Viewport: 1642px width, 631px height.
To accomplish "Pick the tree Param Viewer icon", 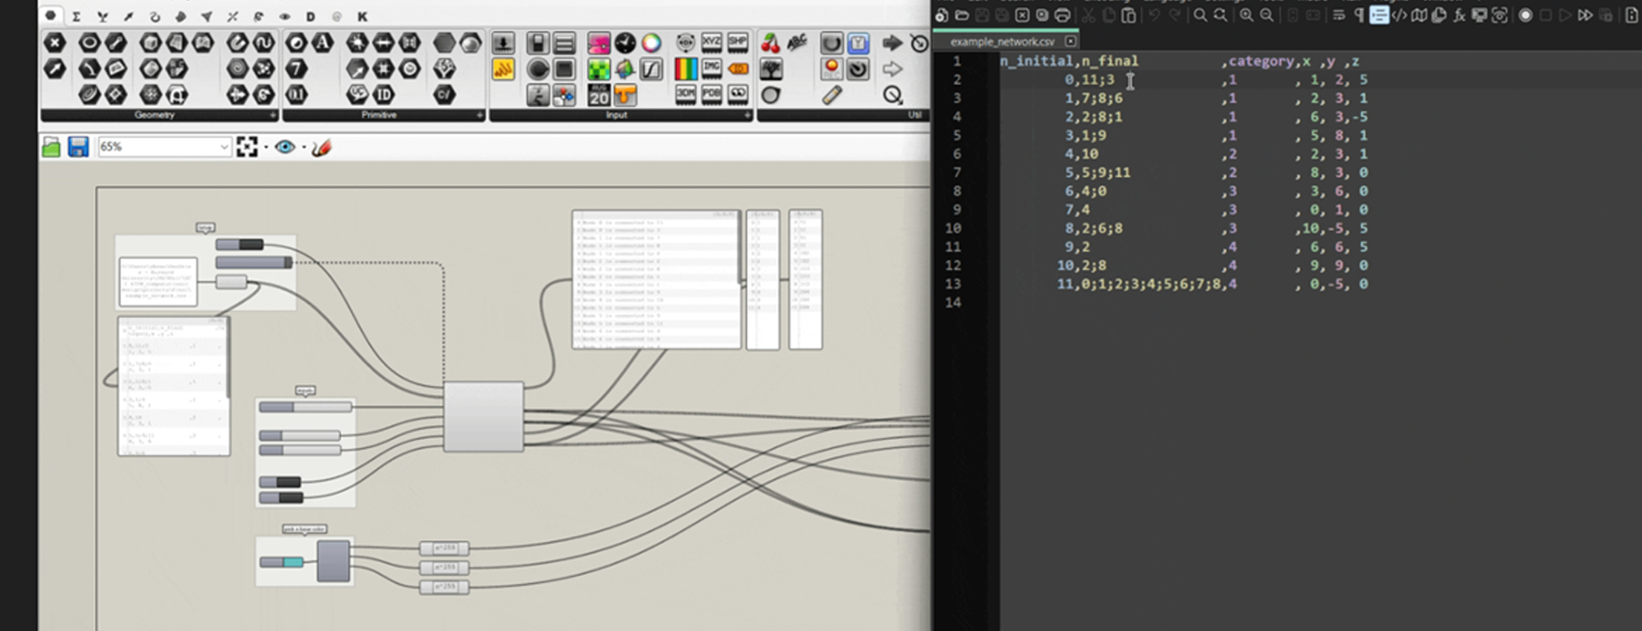I will click(x=770, y=69).
